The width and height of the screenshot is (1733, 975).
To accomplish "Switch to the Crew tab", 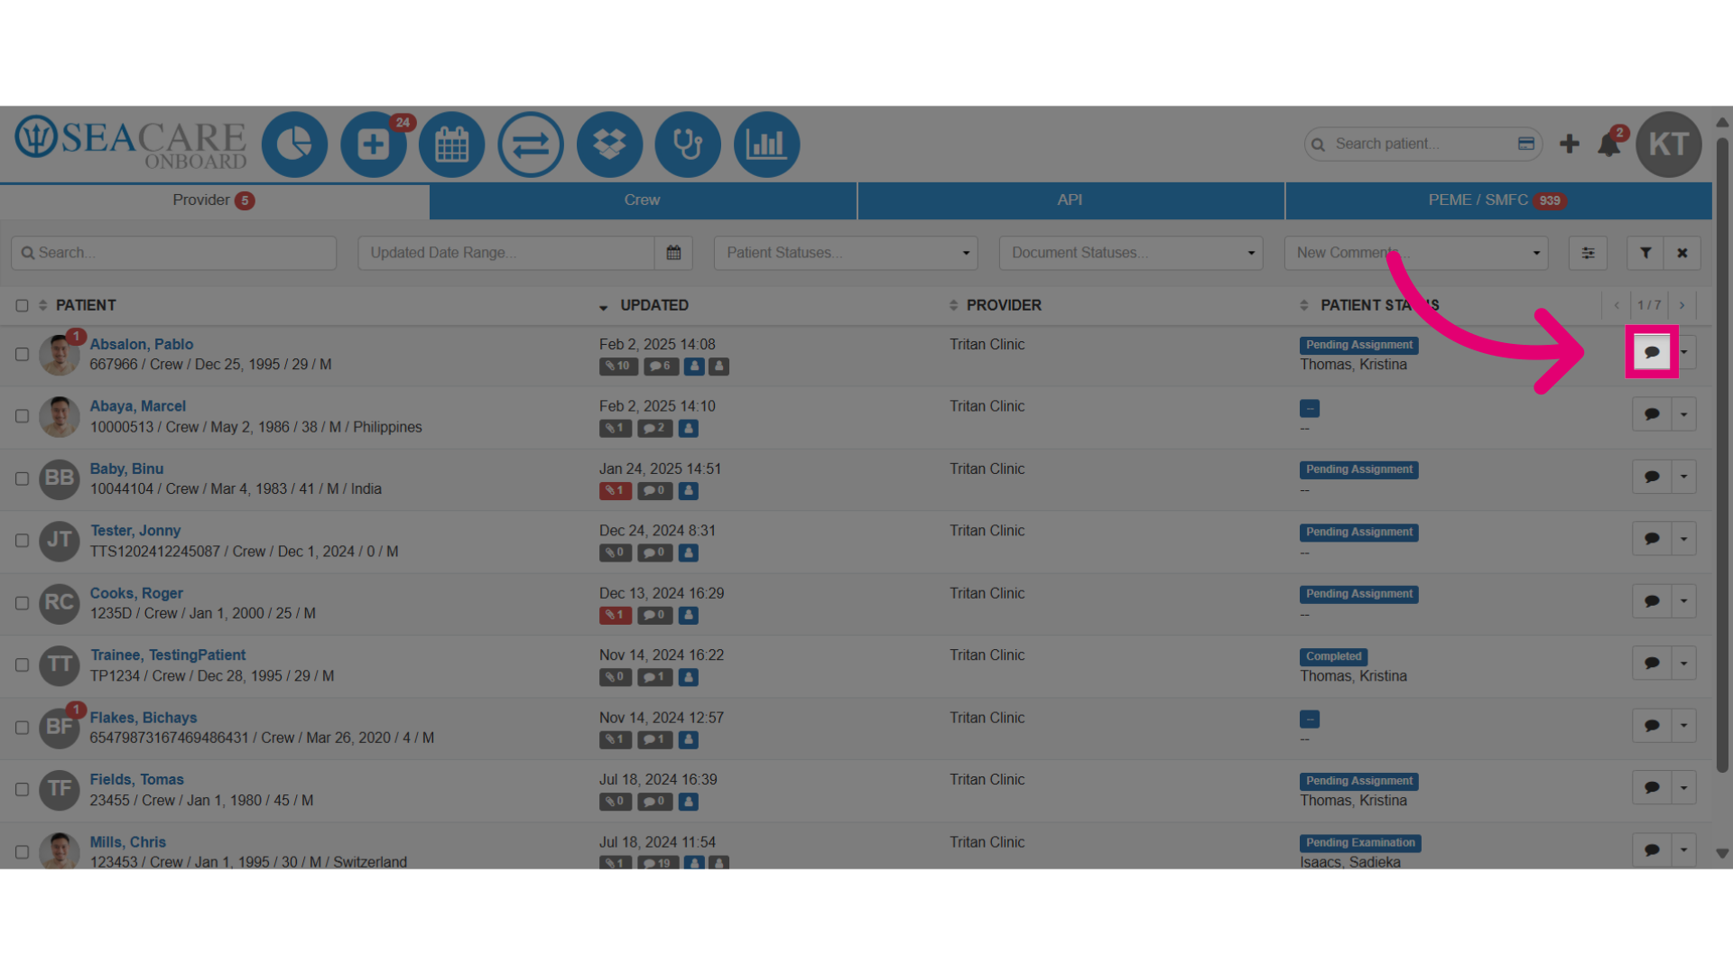I will (643, 200).
